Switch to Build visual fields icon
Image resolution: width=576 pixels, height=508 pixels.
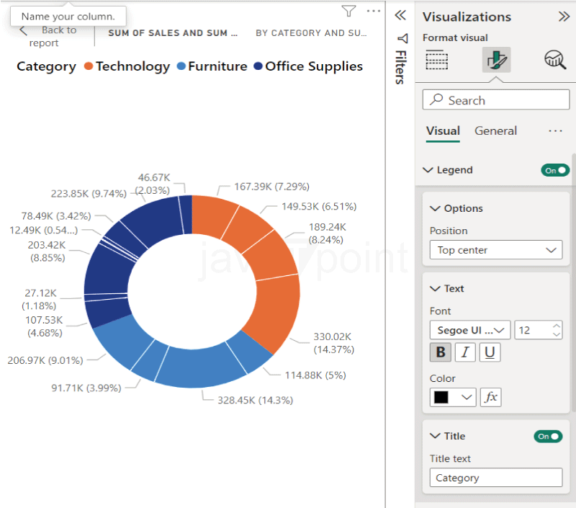click(x=437, y=60)
